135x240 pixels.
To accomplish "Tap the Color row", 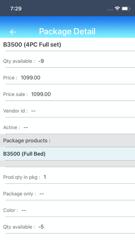I will coord(67,210).
